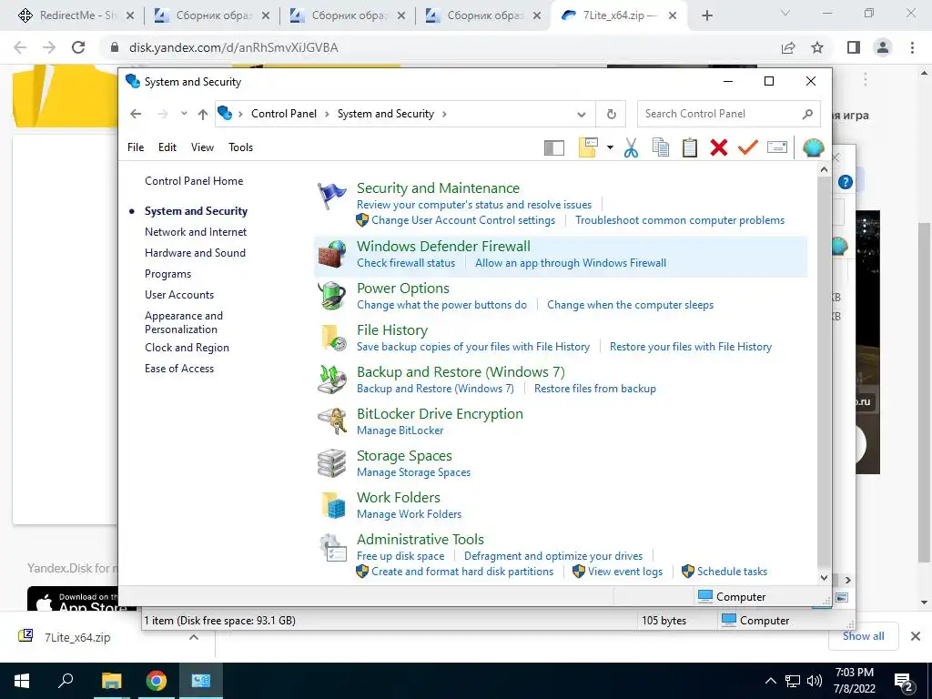Click the Security and Maintenance flag icon
This screenshot has width=932, height=699.
pos(331,197)
